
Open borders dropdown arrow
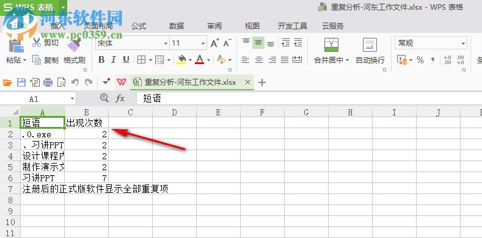[150, 60]
